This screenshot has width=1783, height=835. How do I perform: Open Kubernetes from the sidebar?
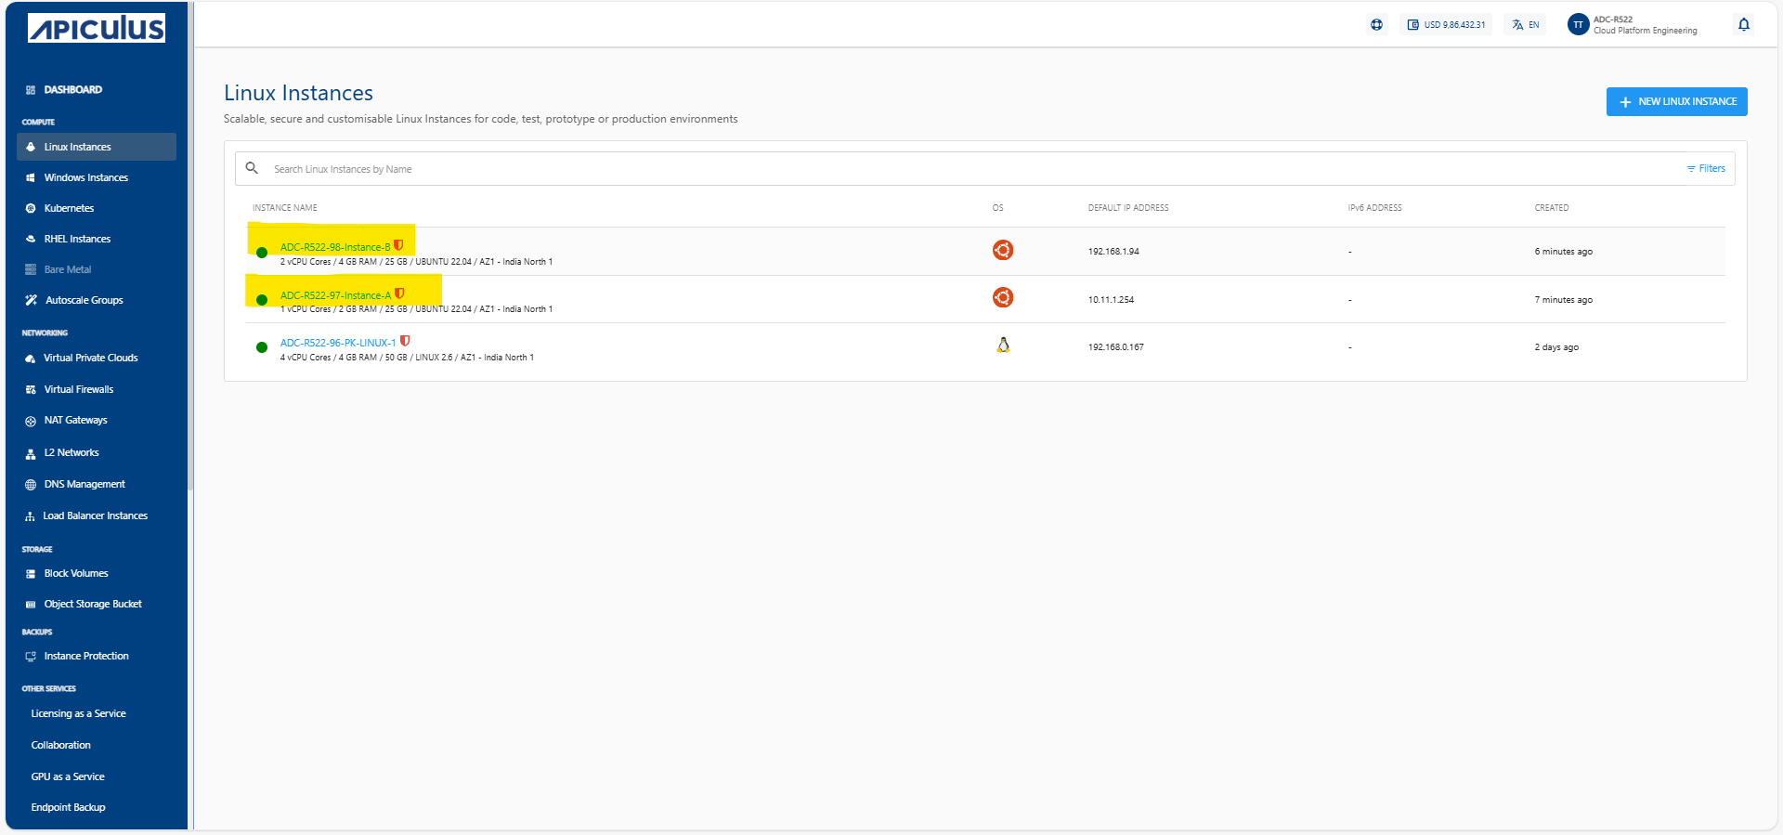pyautogui.click(x=69, y=208)
